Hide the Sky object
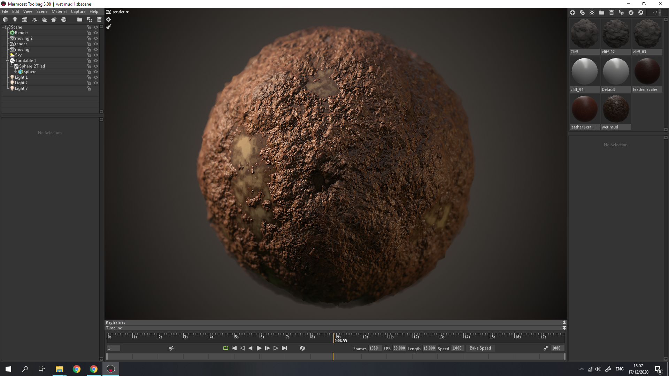The image size is (669, 376). [x=96, y=55]
